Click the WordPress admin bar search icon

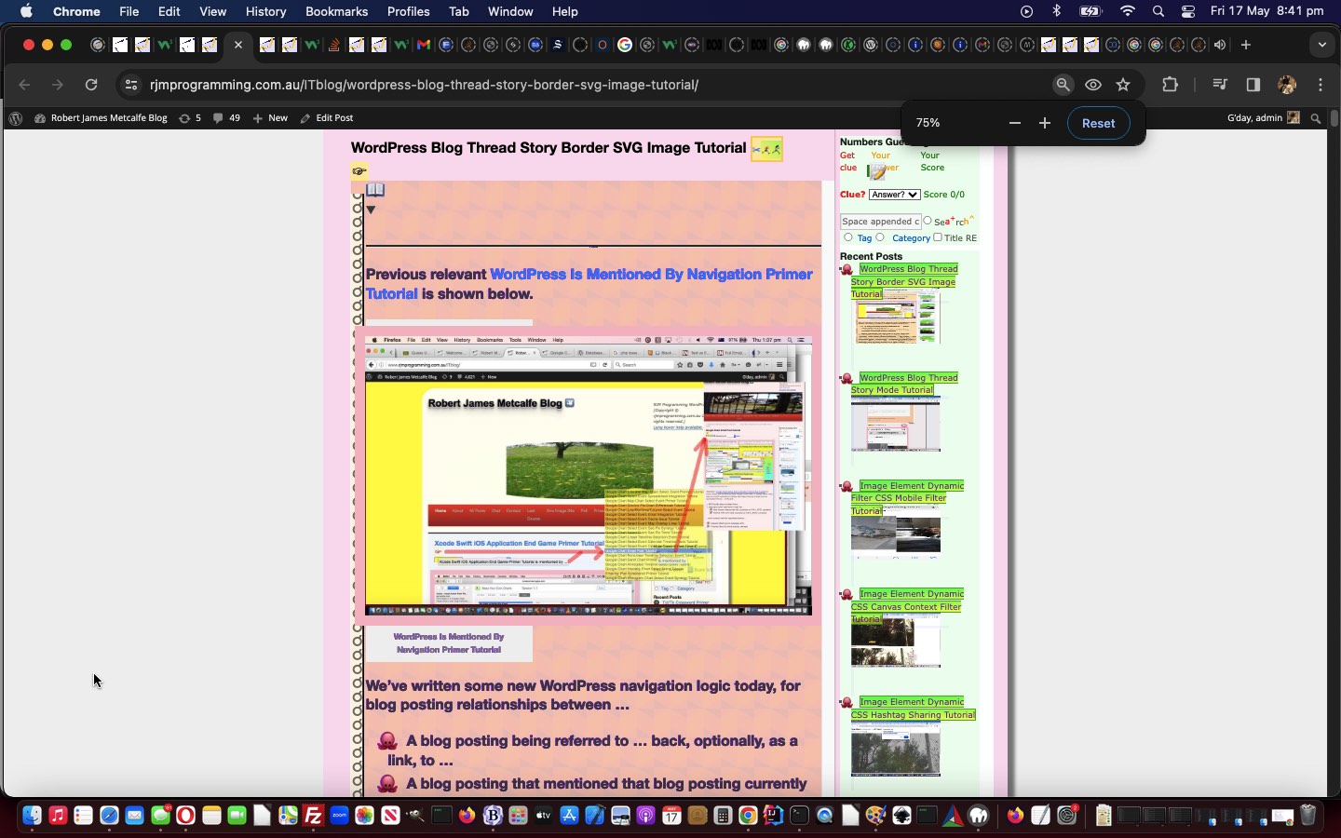click(x=1316, y=118)
